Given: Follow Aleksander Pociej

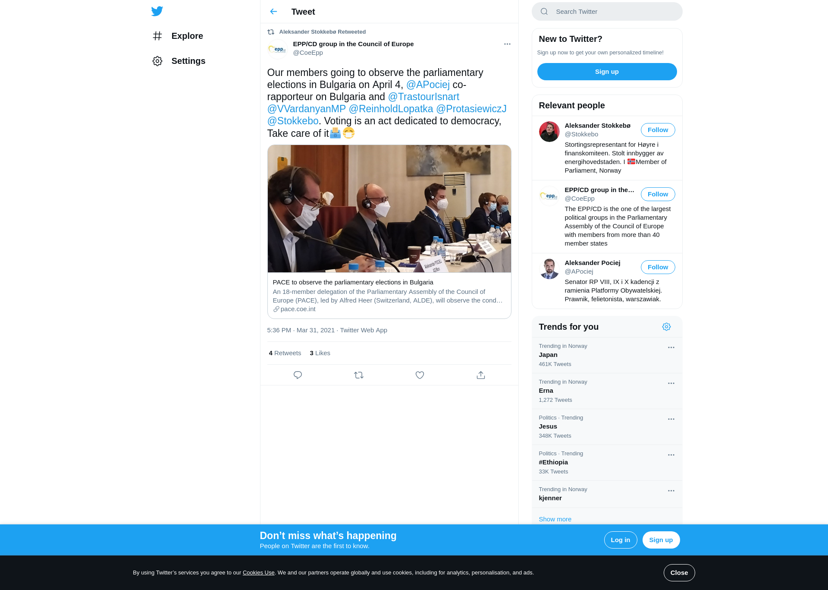Looking at the screenshot, I should pyautogui.click(x=658, y=267).
